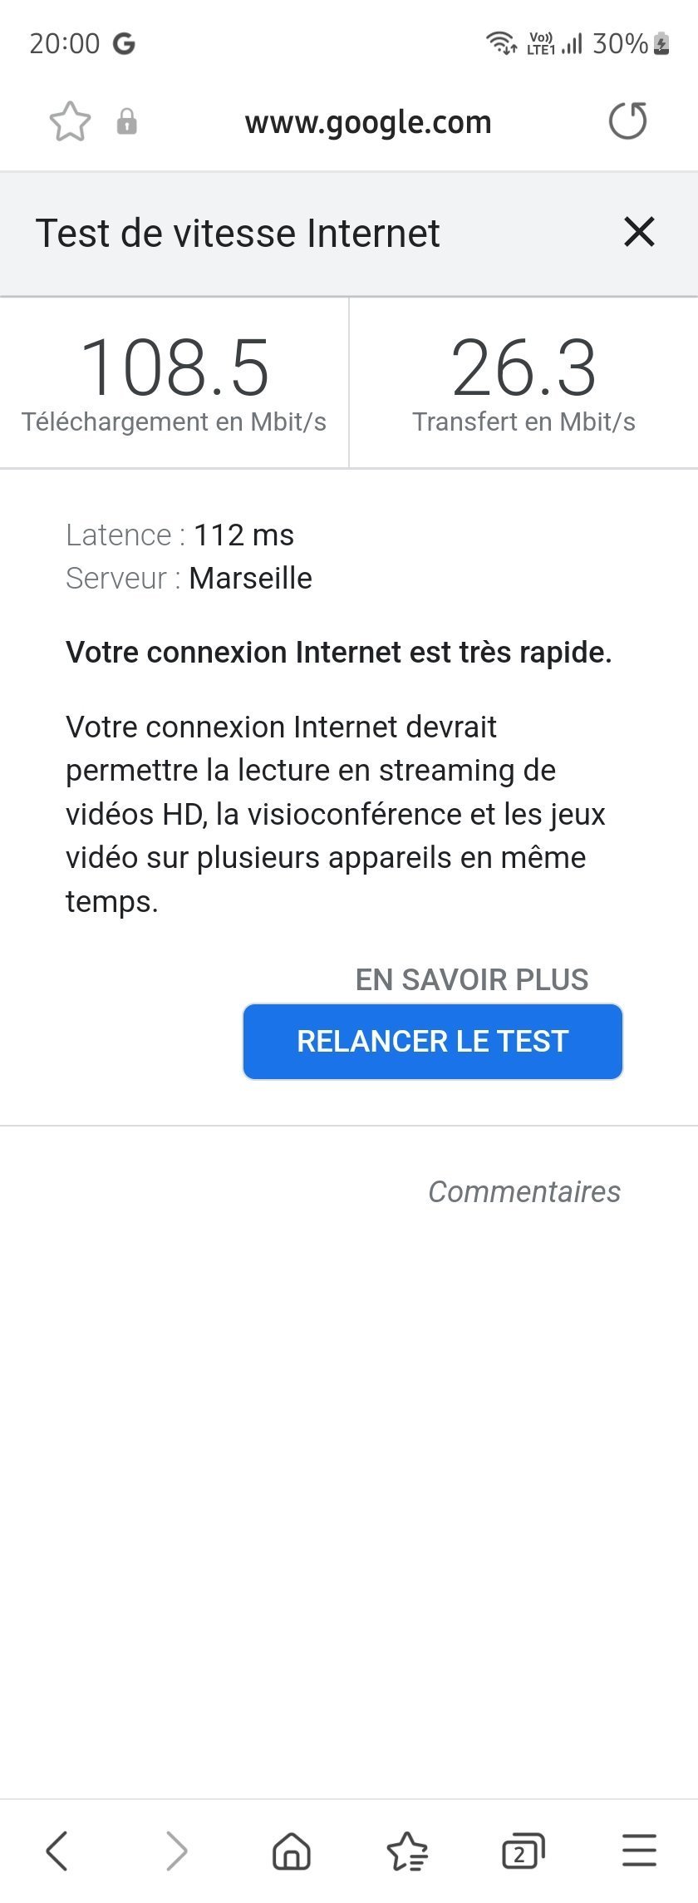698x1903 pixels.
Task: Click the RELANCER LE TEST button
Action: [433, 1041]
